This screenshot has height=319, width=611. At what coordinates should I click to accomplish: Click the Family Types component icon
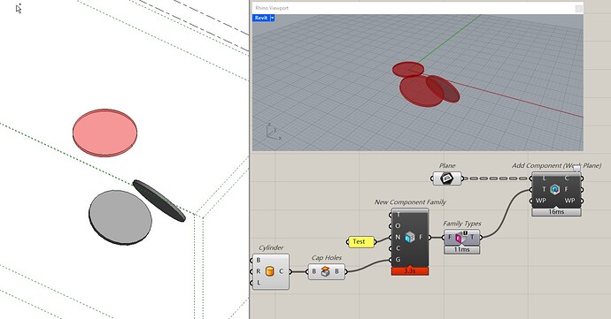point(460,237)
